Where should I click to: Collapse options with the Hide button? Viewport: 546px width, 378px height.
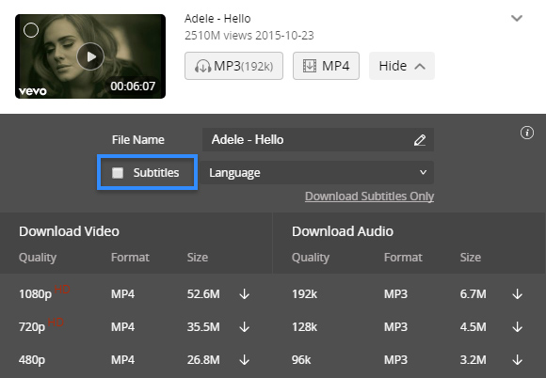402,66
